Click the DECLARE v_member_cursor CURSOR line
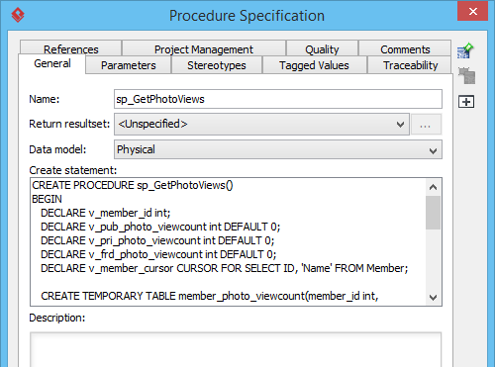 225,268
